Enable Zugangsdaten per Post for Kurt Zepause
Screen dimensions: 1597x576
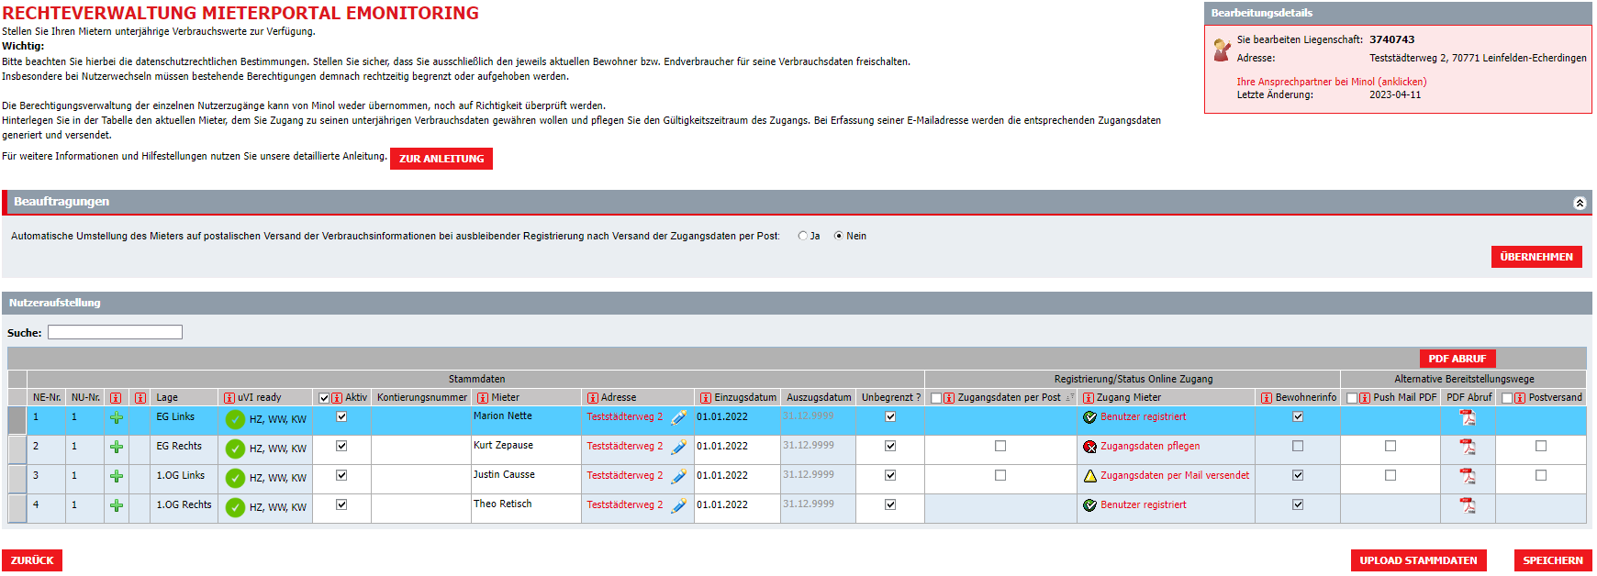click(x=1000, y=446)
